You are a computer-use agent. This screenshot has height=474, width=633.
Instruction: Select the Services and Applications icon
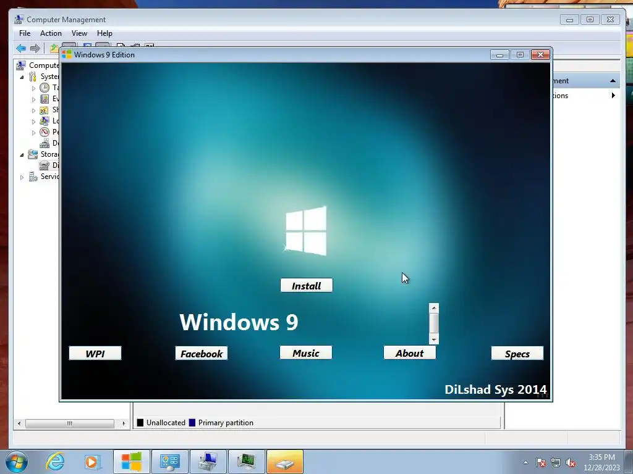pyautogui.click(x=33, y=177)
